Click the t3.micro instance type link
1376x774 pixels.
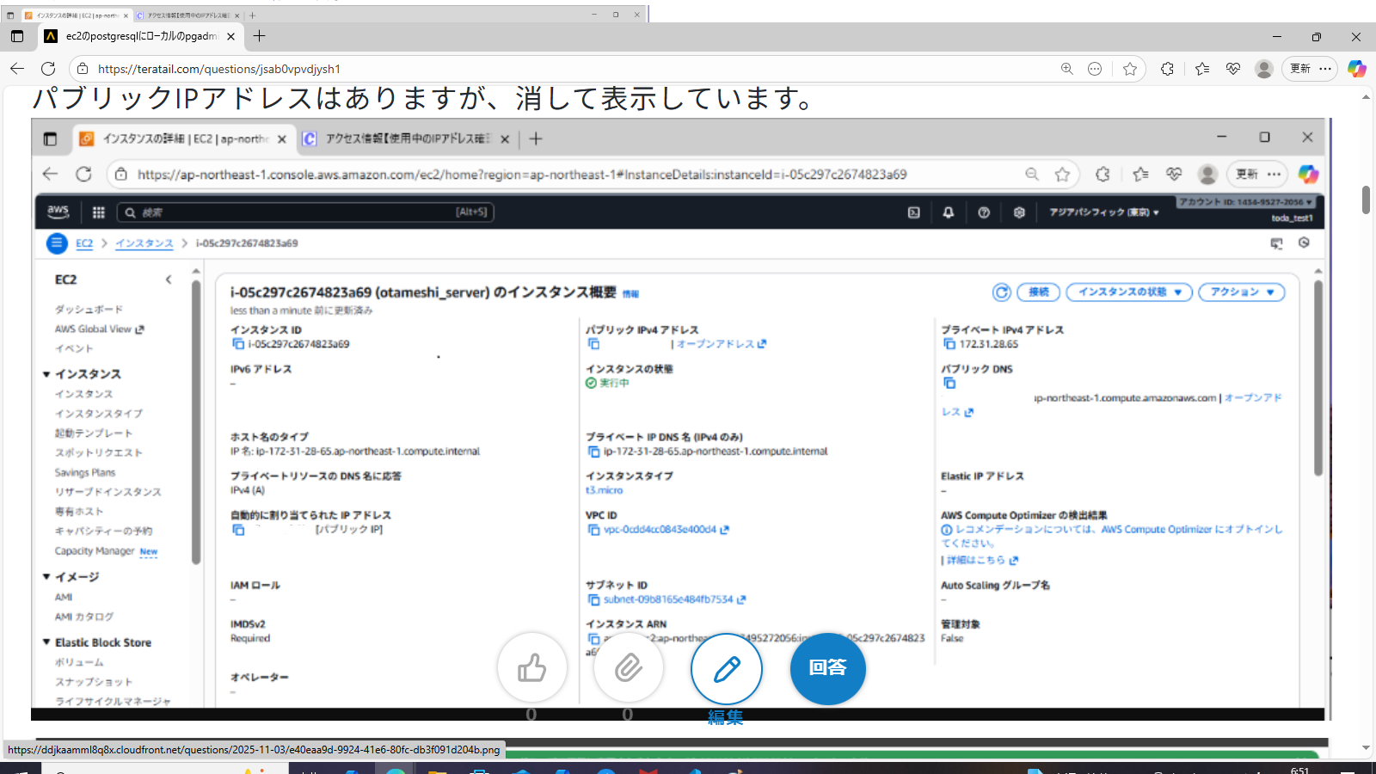point(604,490)
